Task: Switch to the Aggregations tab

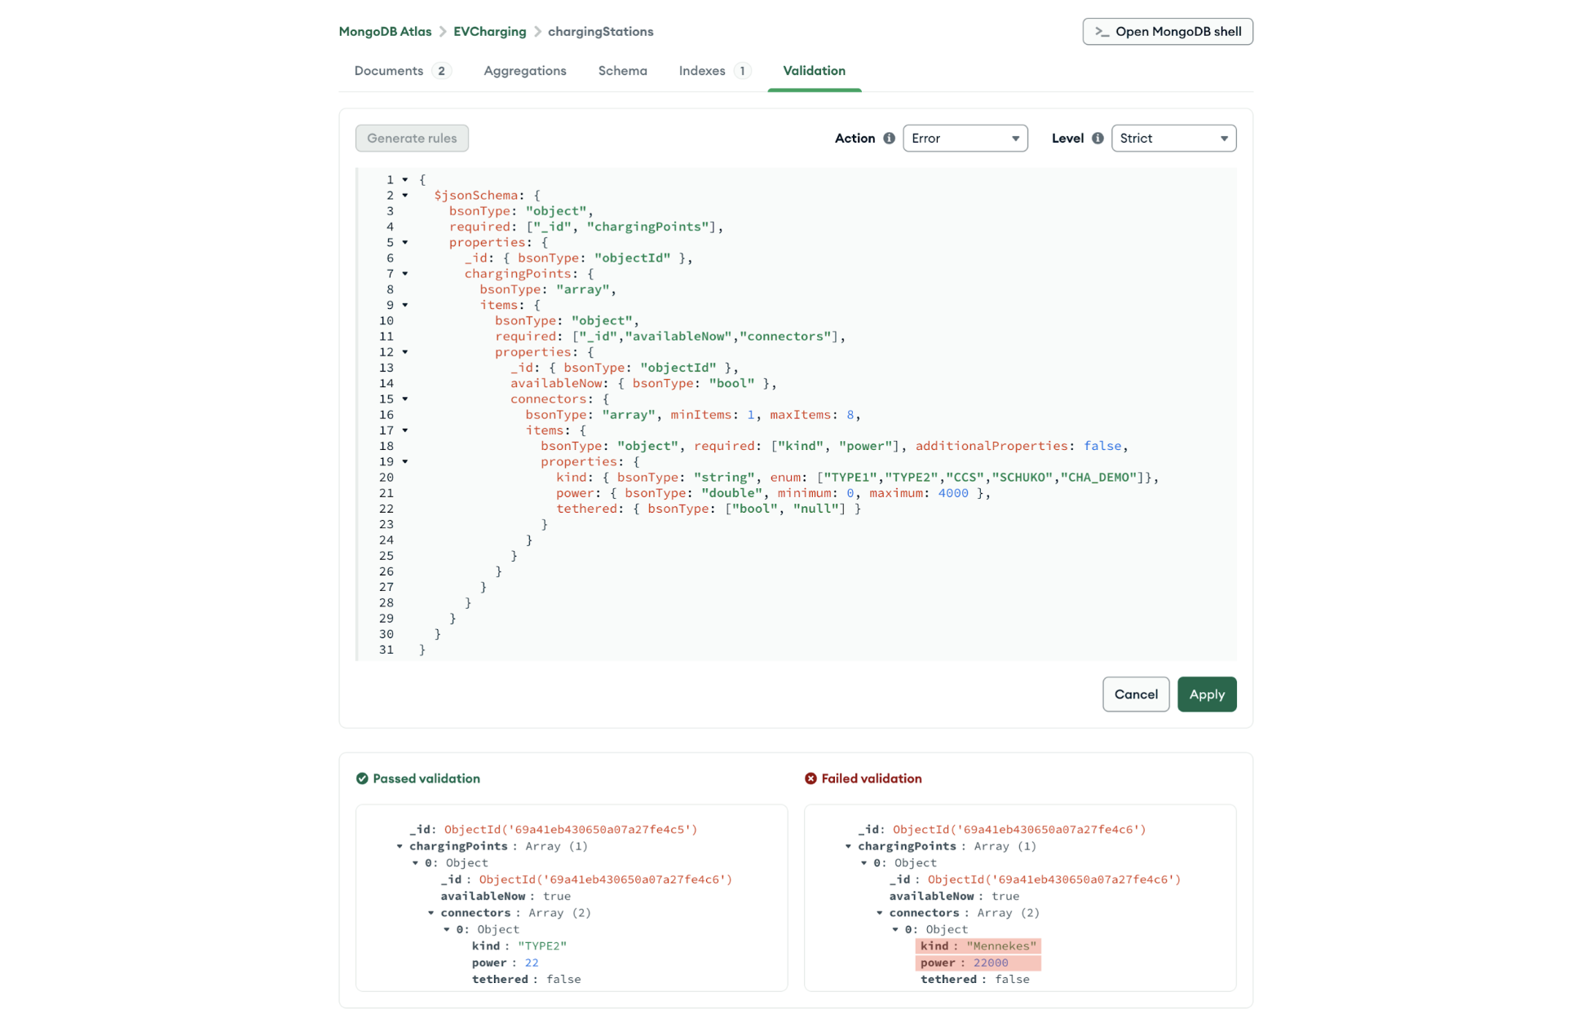Action: tap(524, 71)
